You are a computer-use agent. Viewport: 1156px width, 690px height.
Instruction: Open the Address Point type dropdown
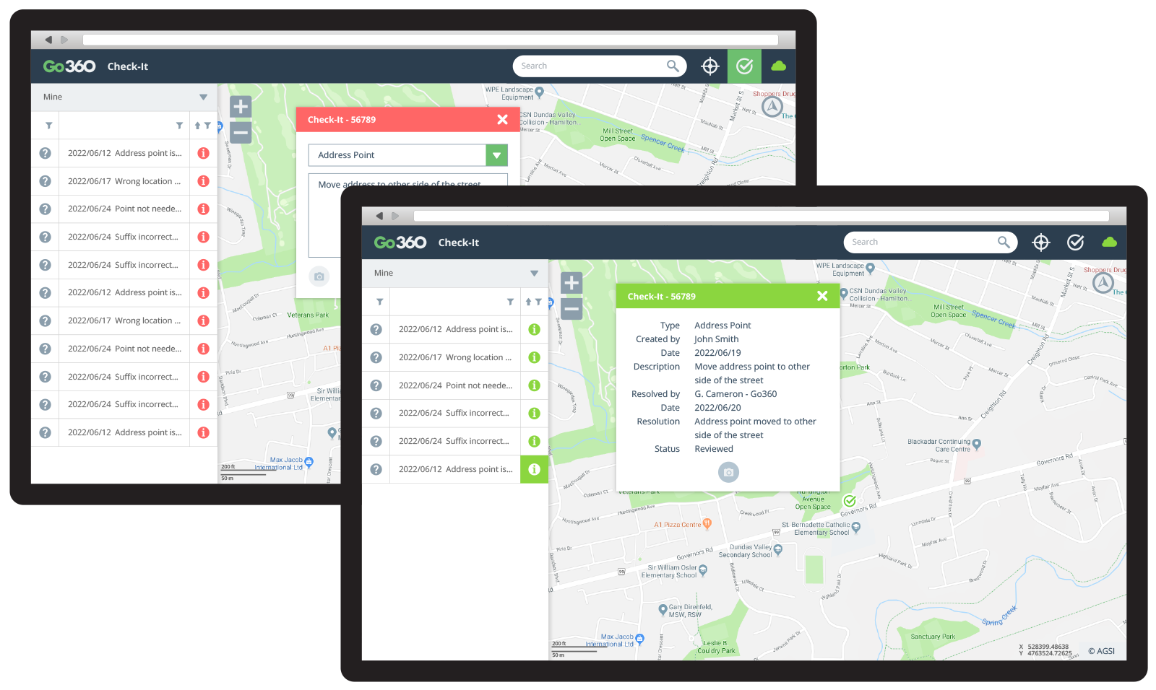coord(496,155)
